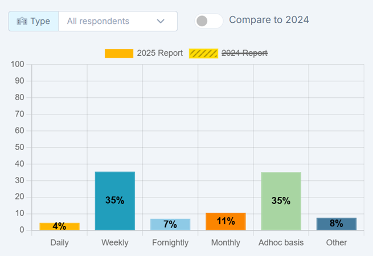This screenshot has width=373, height=256.
Task: Select the orange Monthly 11% bar
Action: click(x=226, y=221)
